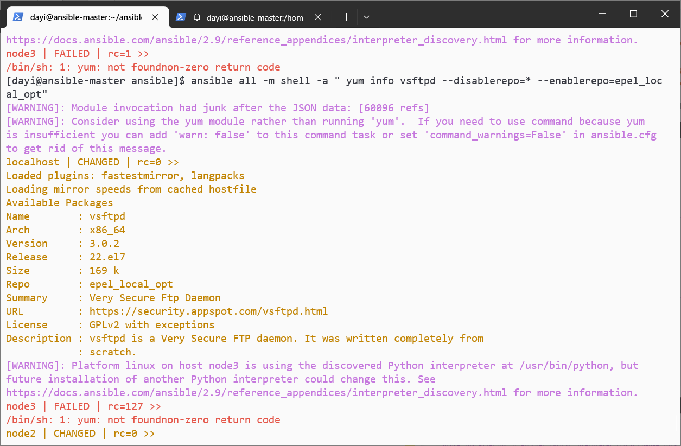
Task: Click the 'node3 | FAILED | rc=127 >>' line
Action: [84, 406]
